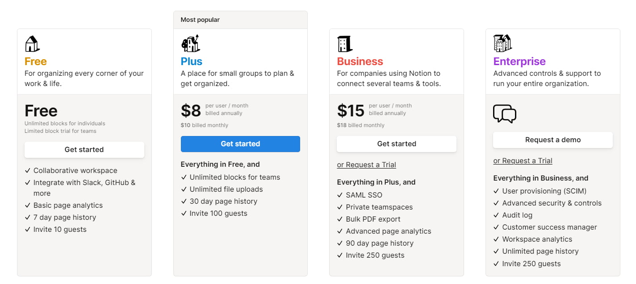
Task: Click checkmark next to SAML SSO
Action: (340, 195)
